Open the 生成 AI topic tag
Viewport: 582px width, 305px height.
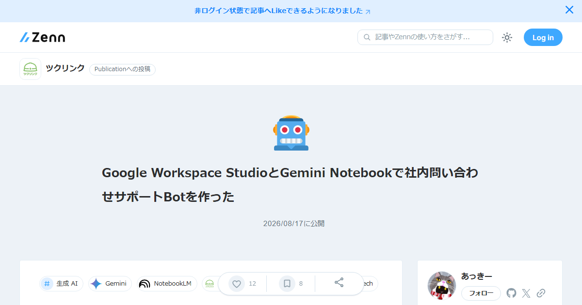61,284
